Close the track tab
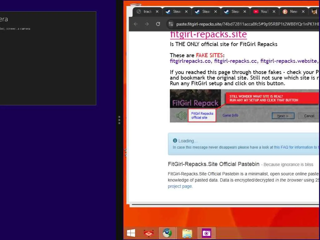Viewport: 320px width, 240px height. 157,12
